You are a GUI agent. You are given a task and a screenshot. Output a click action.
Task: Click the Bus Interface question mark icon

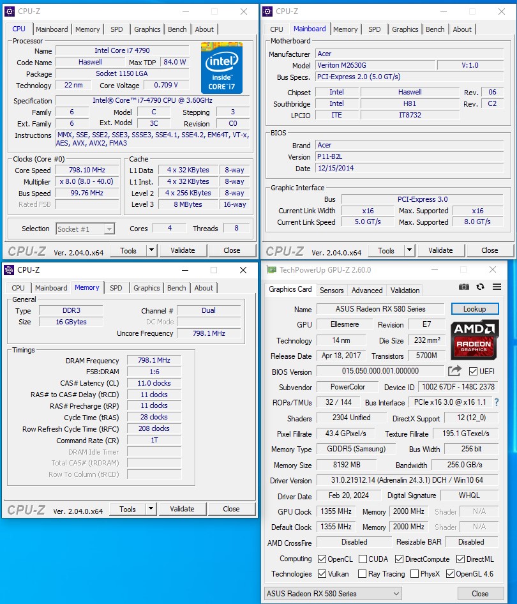(497, 402)
